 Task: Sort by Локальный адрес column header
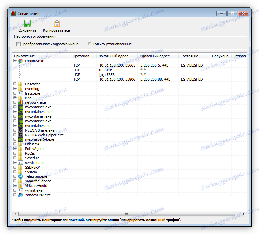tap(117, 56)
